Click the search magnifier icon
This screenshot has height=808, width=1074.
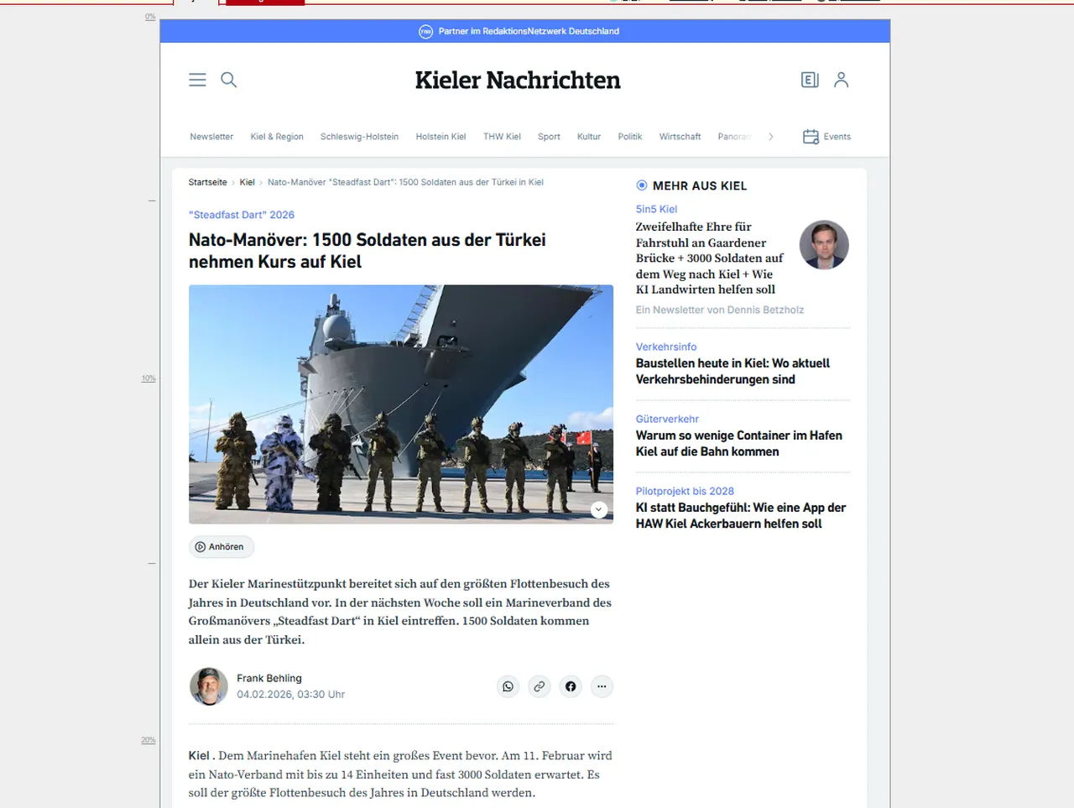click(x=228, y=80)
